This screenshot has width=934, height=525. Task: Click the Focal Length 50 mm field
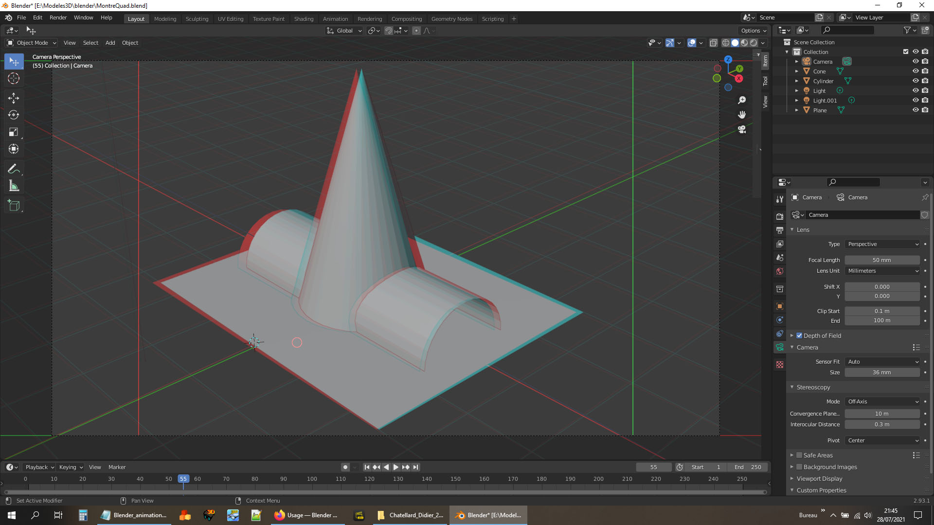pyautogui.click(x=881, y=260)
